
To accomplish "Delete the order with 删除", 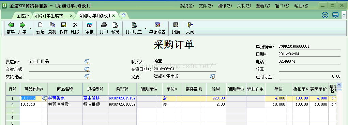I will (x=75, y=28).
